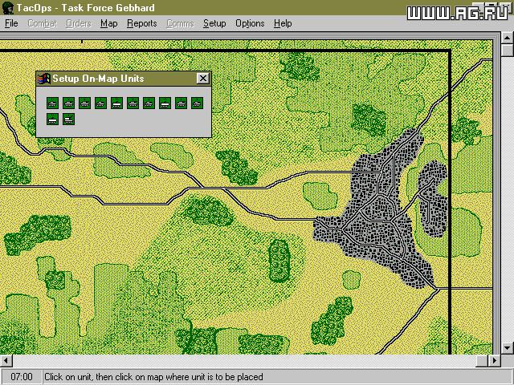Select the tenth tank unit in top row
Image resolution: width=514 pixels, height=385 pixels.
pos(197,103)
